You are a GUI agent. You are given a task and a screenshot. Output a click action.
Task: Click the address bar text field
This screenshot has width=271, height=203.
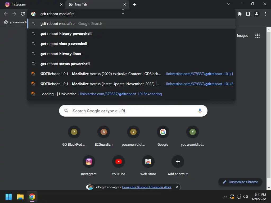click(x=131, y=14)
